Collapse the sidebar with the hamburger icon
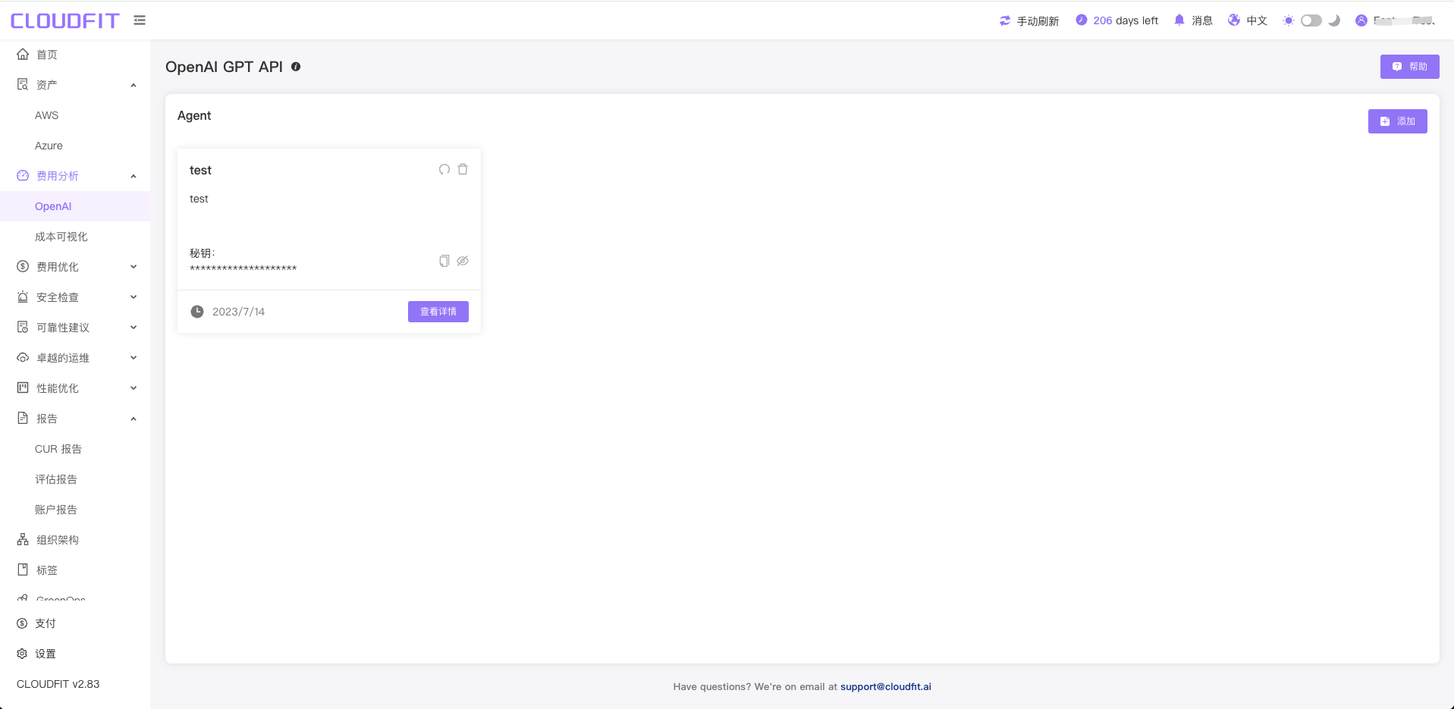This screenshot has width=1454, height=709. pos(140,20)
